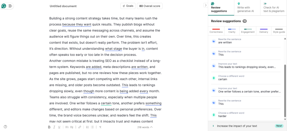Click the Goals button
This screenshot has width=287, height=131.
click(128, 6)
